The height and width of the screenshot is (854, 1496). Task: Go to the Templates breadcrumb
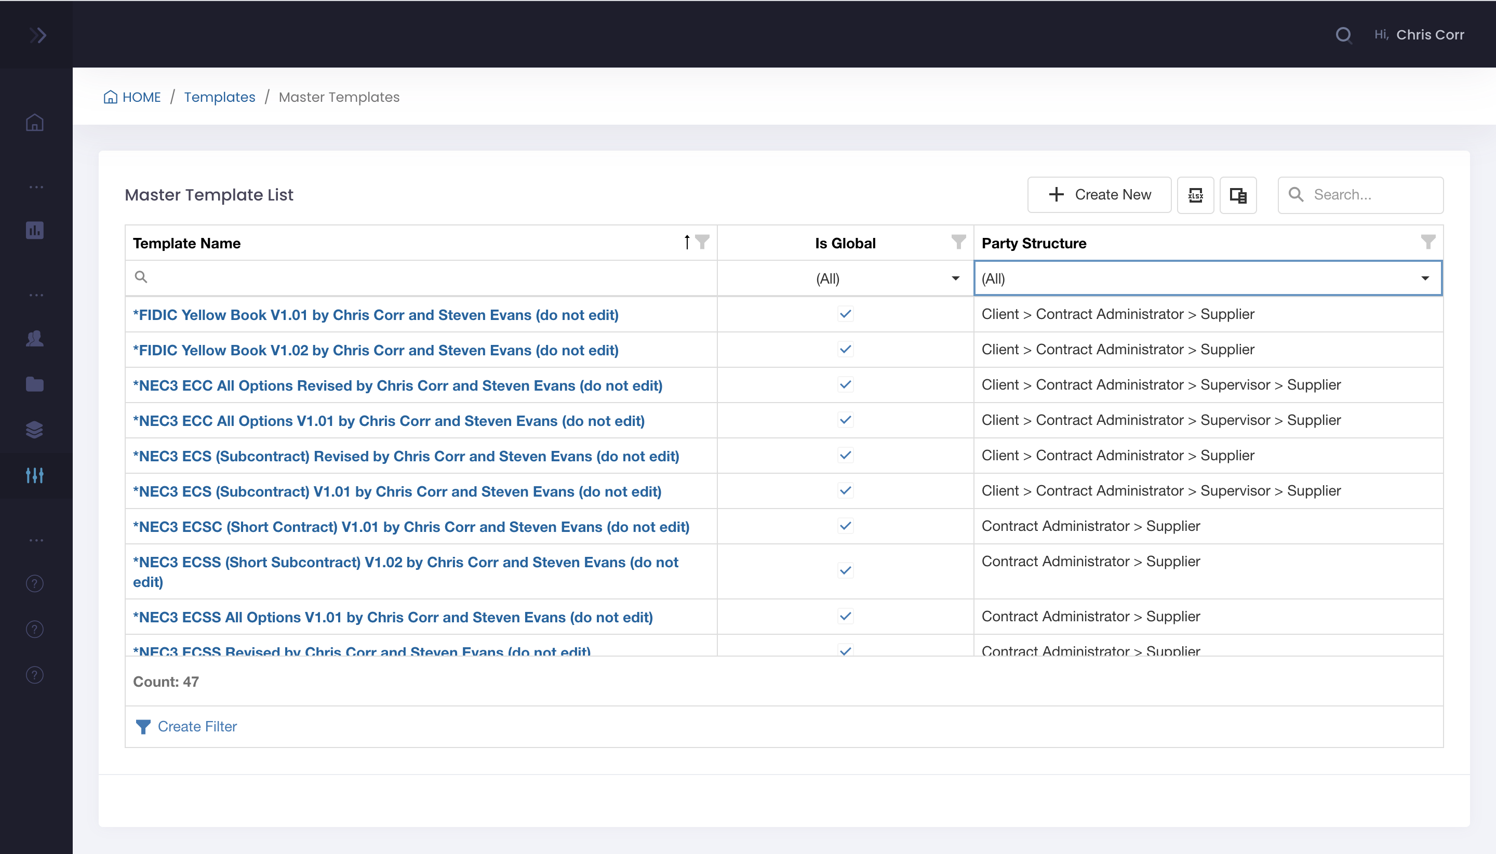[220, 97]
